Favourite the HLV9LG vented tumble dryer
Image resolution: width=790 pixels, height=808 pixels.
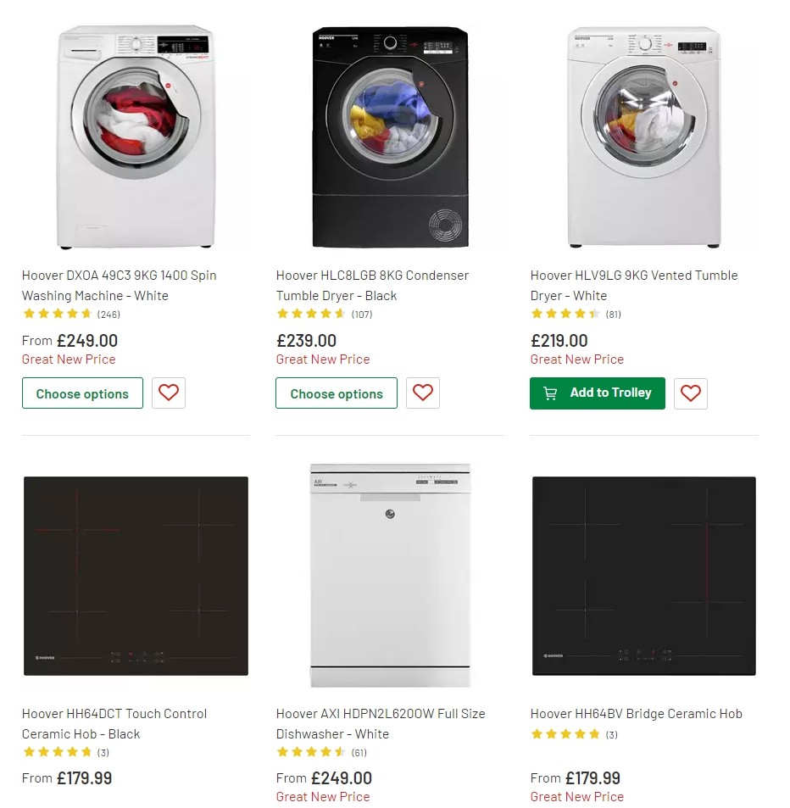(691, 393)
